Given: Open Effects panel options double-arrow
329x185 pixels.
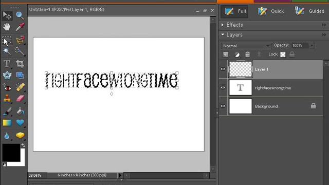Looking at the screenshot, I should [x=324, y=25].
